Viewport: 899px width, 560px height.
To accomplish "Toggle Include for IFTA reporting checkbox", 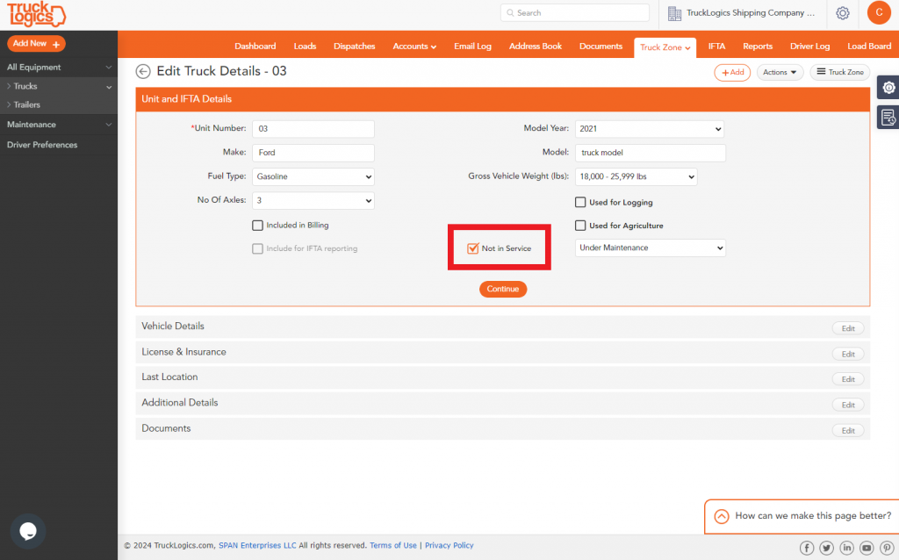I will [257, 248].
